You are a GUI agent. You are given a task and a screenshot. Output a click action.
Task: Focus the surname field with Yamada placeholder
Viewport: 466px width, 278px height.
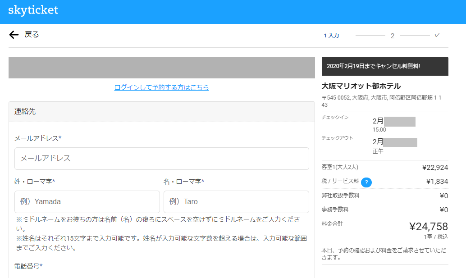[87, 202]
